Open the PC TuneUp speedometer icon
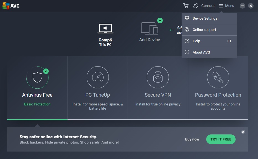Screen dimensions: 258x159 (x=97, y=77)
